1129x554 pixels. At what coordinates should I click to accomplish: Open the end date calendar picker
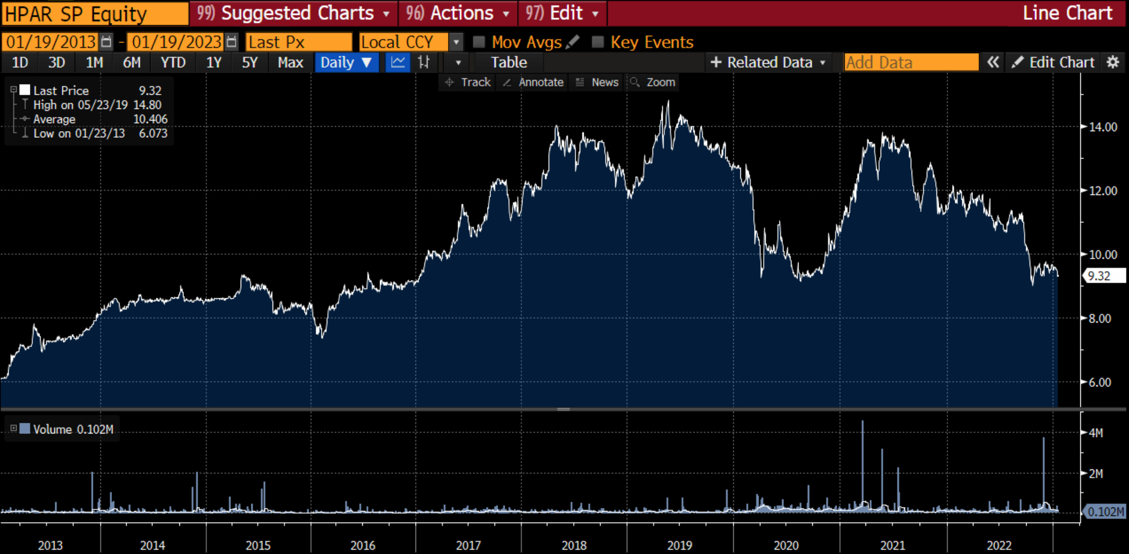coord(231,42)
